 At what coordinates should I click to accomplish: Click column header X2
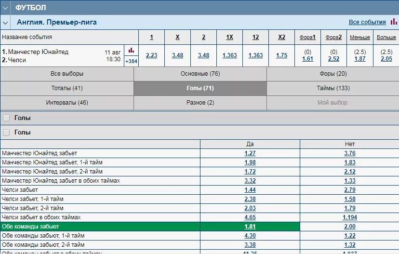[x=282, y=37]
